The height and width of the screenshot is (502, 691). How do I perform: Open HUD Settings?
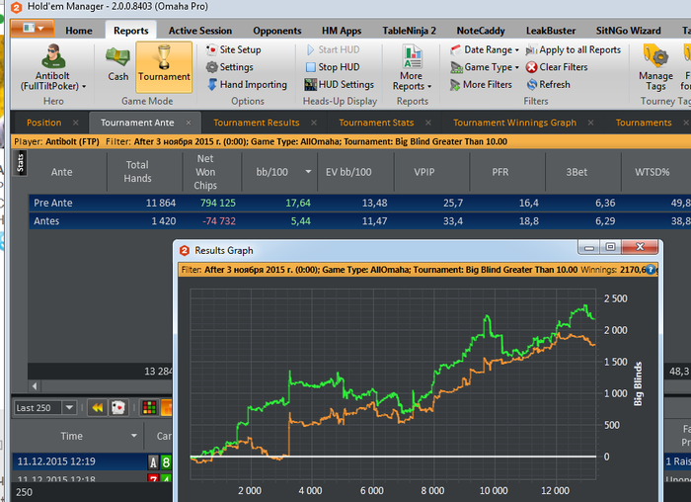click(x=340, y=84)
